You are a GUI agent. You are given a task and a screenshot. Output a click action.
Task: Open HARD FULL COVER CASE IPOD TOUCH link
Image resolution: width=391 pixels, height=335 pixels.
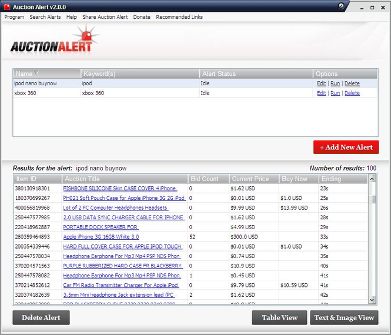pyautogui.click(x=123, y=246)
